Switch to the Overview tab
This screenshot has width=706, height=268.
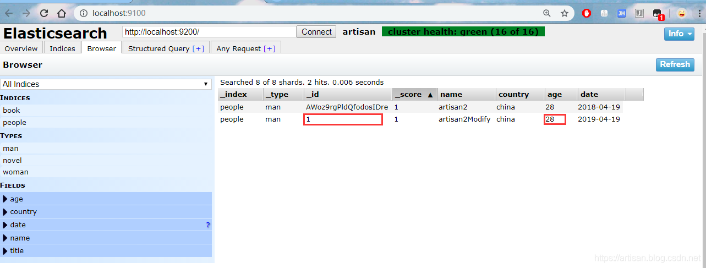click(x=21, y=48)
